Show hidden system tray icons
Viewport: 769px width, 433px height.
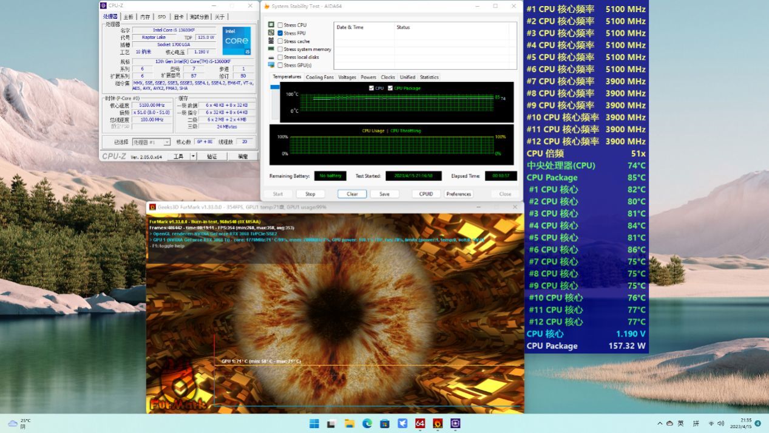[660, 423]
